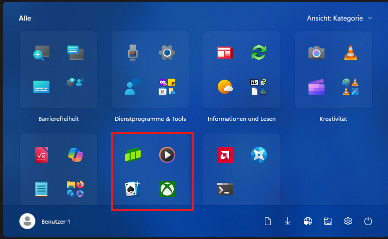Click the Barrierefreiheit category label

58,119
